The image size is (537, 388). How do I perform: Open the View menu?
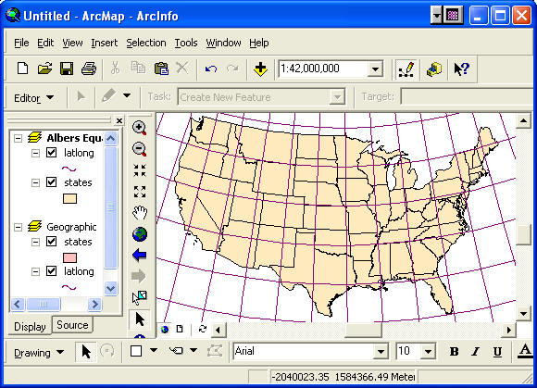[x=72, y=43]
